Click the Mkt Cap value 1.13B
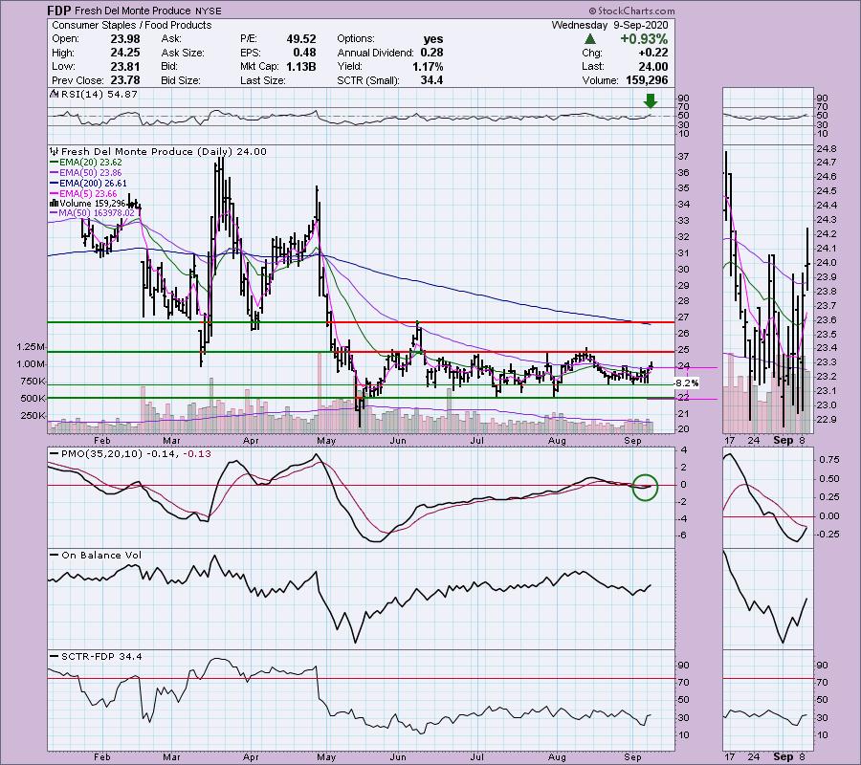Image resolution: width=861 pixels, height=765 pixels. (300, 66)
